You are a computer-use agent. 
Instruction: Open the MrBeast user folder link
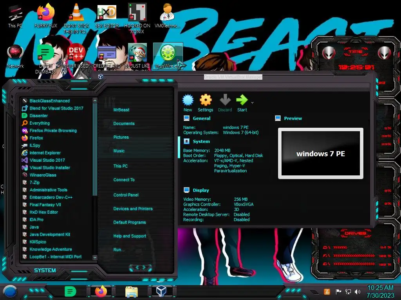[x=121, y=110]
